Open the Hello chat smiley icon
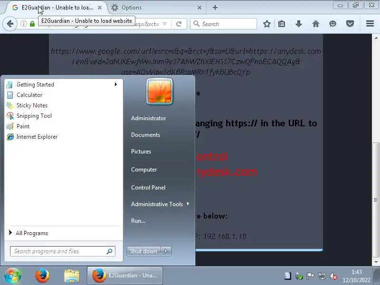Viewport: 380px width, 285px height. (x=333, y=24)
